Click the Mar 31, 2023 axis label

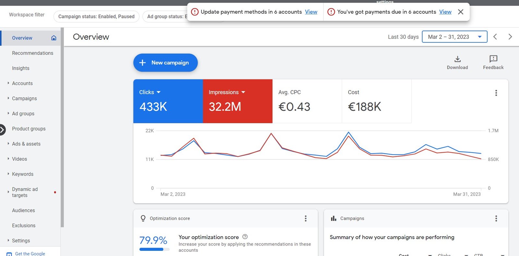467,194
